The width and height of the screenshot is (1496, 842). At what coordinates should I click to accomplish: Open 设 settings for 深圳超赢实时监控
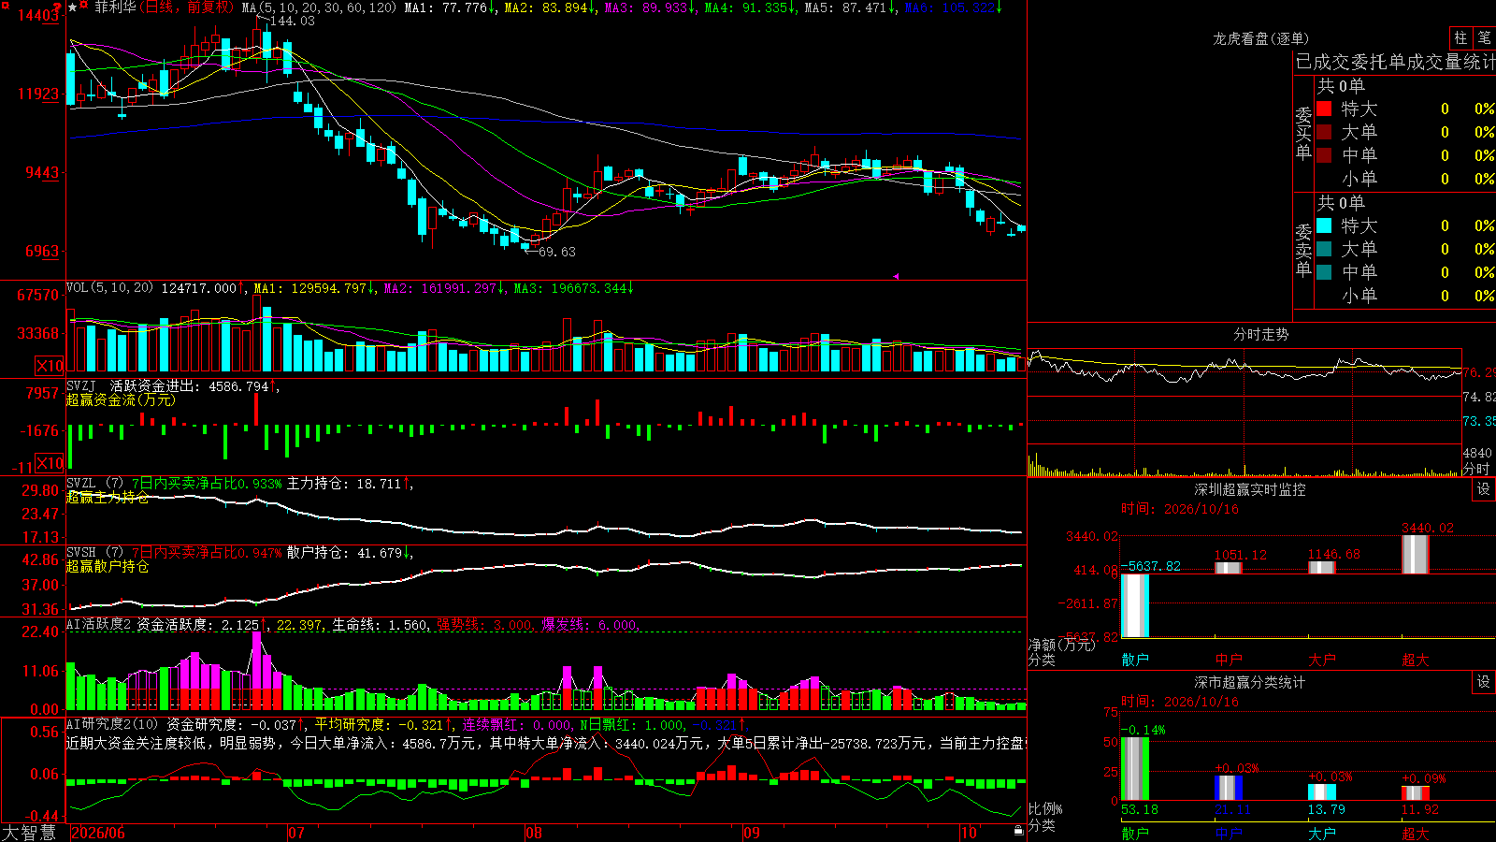pyautogui.click(x=1484, y=489)
